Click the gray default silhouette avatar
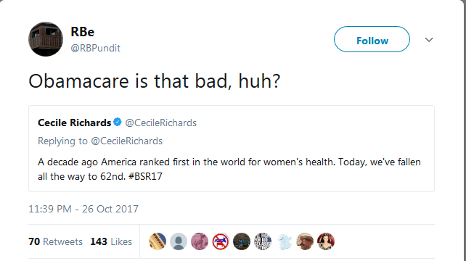Image resolution: width=466 pixels, height=261 pixels. click(x=179, y=241)
